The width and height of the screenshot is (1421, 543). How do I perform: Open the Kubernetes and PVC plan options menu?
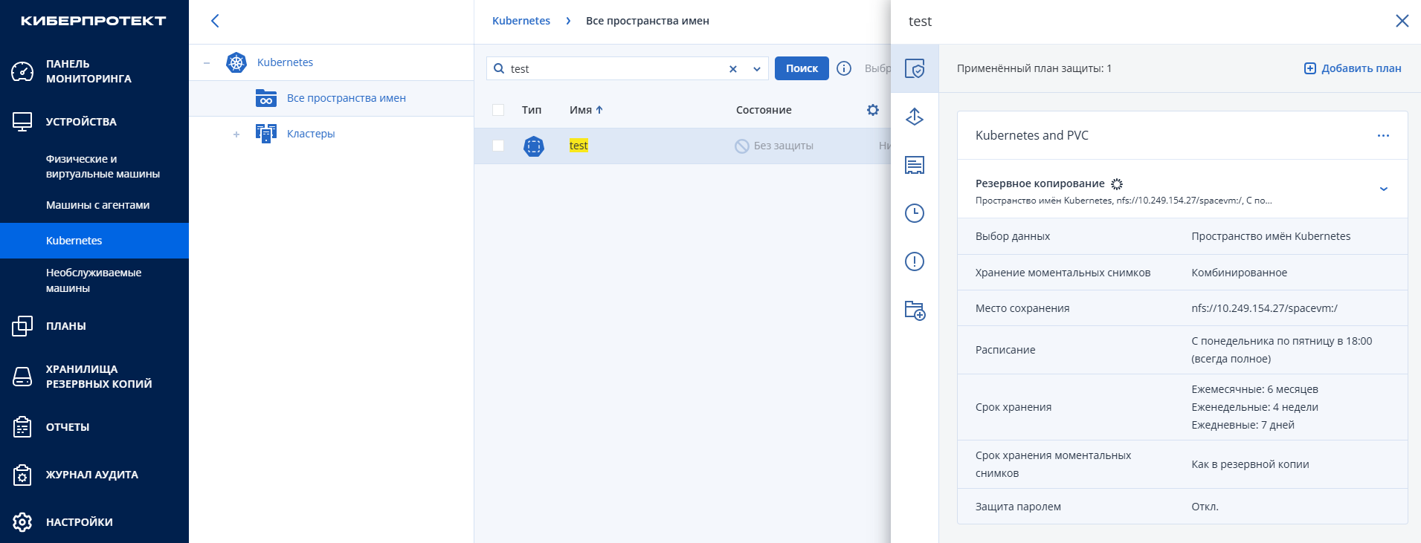coord(1383,136)
